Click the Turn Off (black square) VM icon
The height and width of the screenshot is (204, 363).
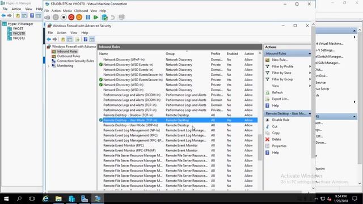[64, 18]
